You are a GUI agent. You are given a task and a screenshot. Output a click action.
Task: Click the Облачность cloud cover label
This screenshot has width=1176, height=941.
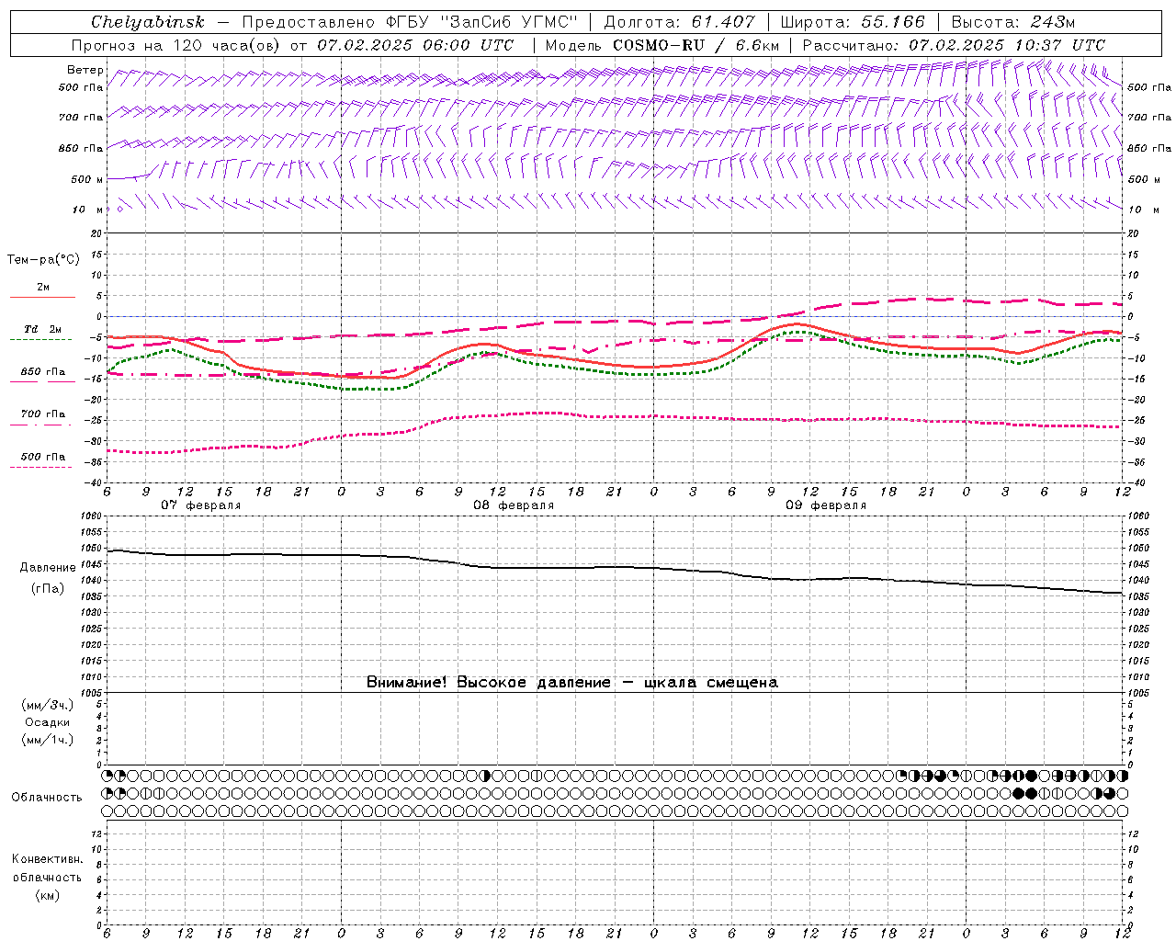click(47, 798)
